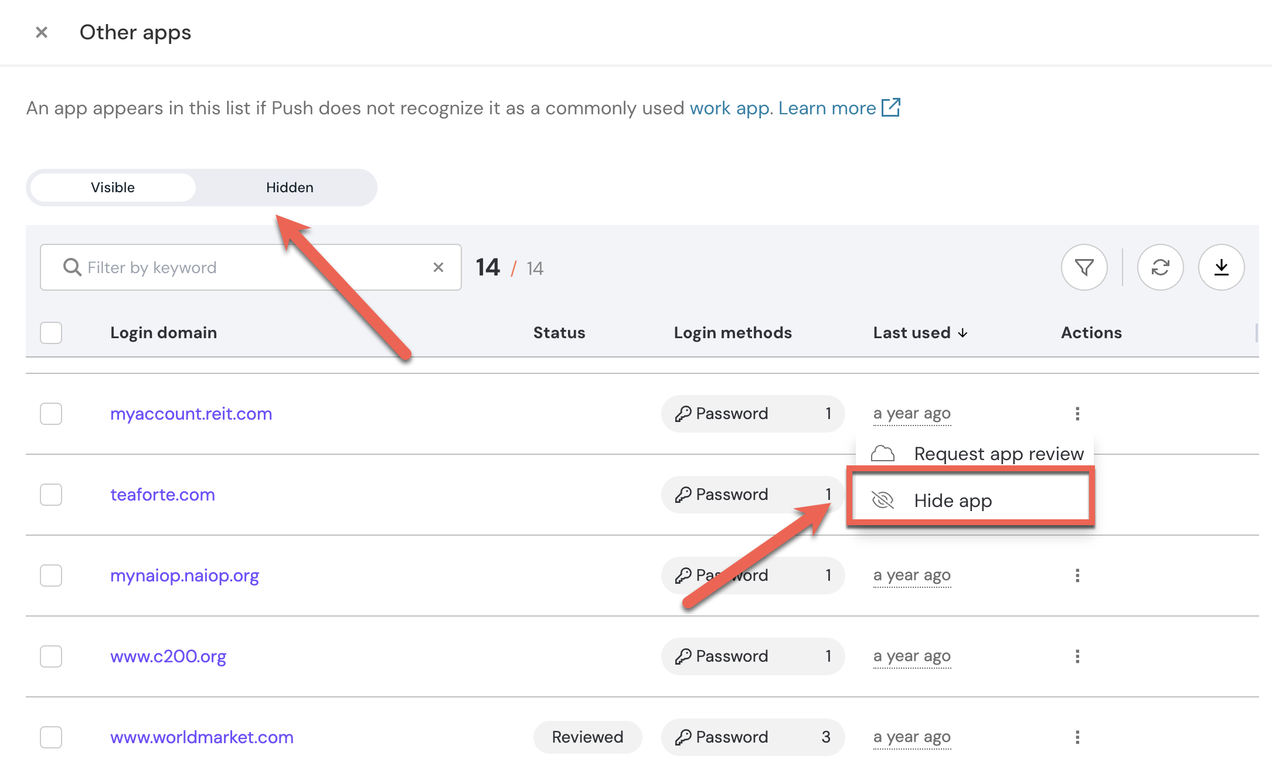Open the filter options funnel icon
The height and width of the screenshot is (776, 1272).
(1084, 267)
